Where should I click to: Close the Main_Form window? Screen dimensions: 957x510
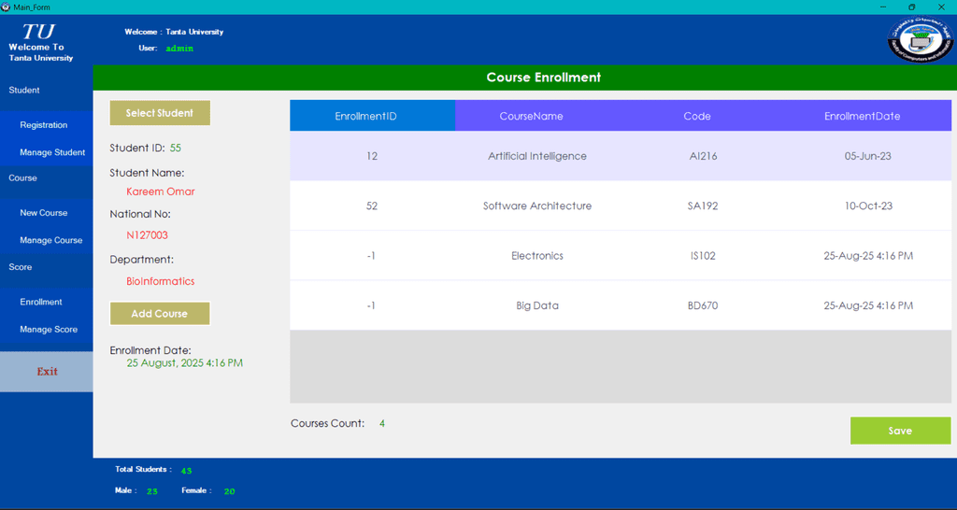pyautogui.click(x=940, y=7)
